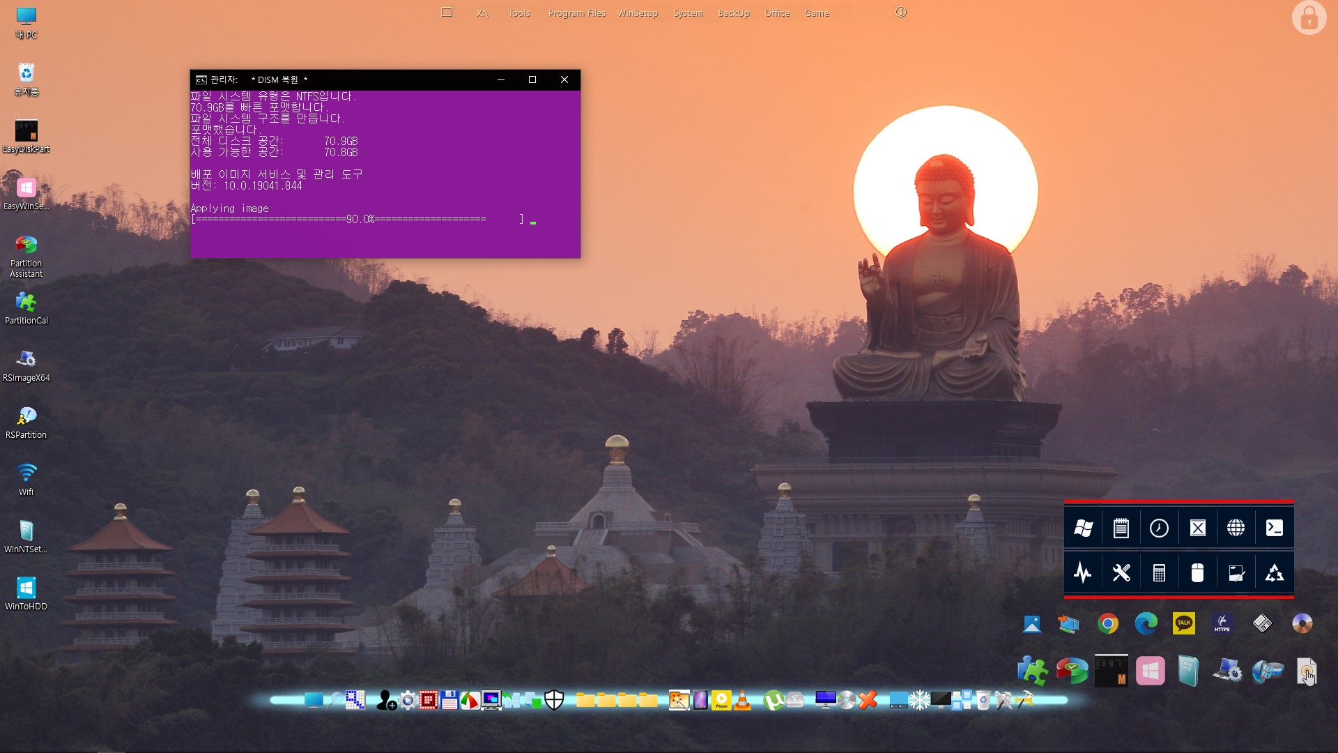1338x753 pixels.
Task: Launch KakaoTalk
Action: [x=1184, y=623]
